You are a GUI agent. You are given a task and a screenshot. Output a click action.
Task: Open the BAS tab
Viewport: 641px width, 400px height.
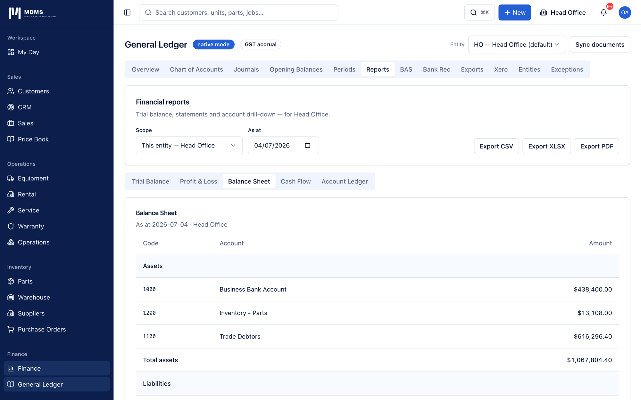click(x=406, y=69)
